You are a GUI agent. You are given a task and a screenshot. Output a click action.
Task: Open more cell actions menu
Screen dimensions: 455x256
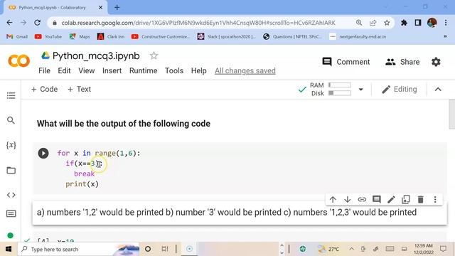[435, 199]
